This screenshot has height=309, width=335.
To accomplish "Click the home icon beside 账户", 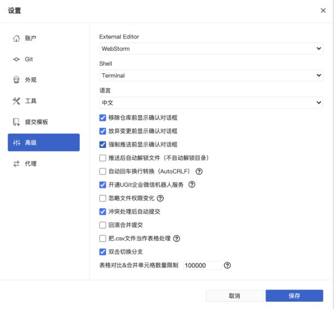I will pos(16,38).
